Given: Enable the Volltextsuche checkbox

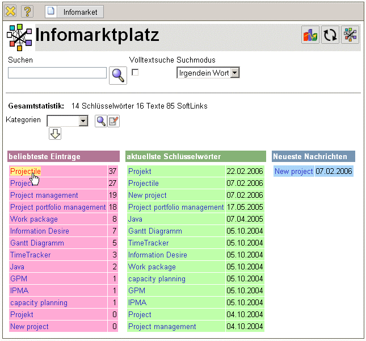Looking at the screenshot, I should point(135,72).
